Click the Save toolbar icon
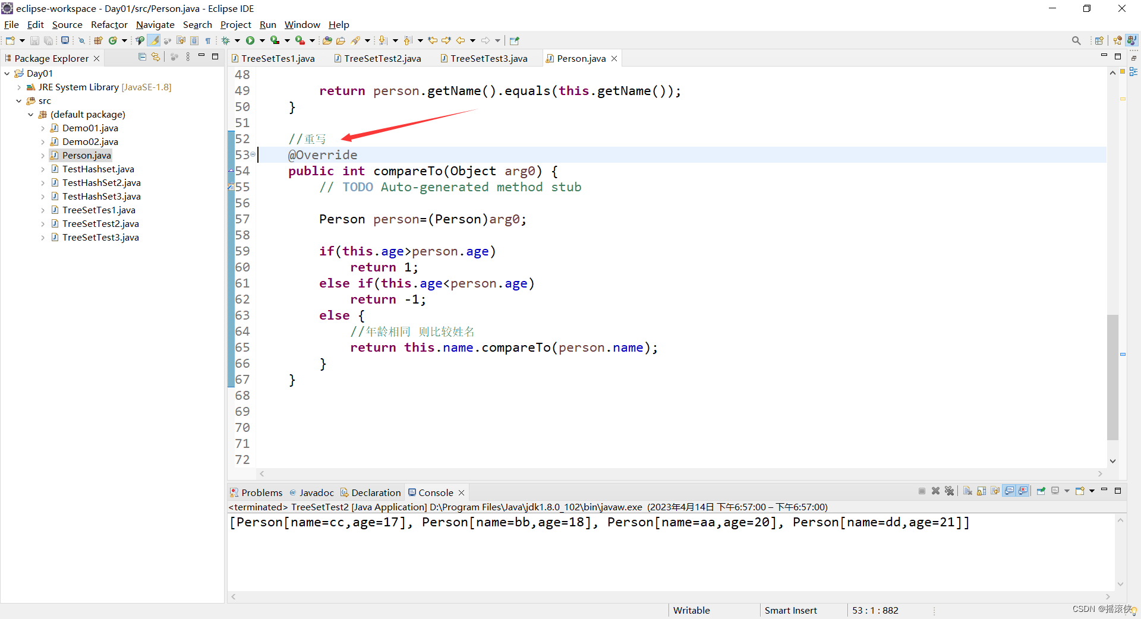1141x619 pixels. point(34,40)
